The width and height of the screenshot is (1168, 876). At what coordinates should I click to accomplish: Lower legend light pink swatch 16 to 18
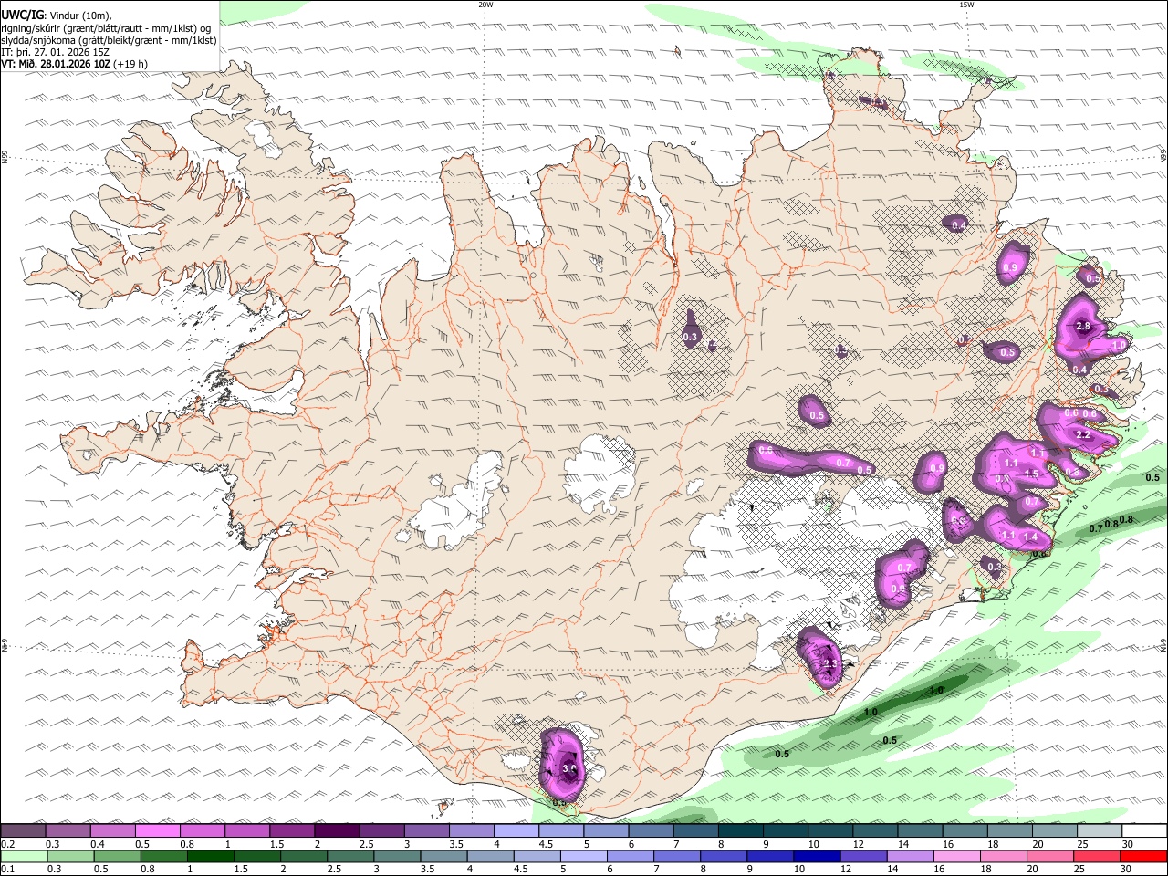(955, 856)
